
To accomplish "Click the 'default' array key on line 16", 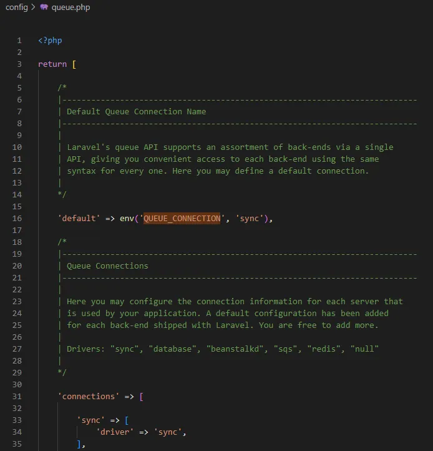I will pos(79,218).
